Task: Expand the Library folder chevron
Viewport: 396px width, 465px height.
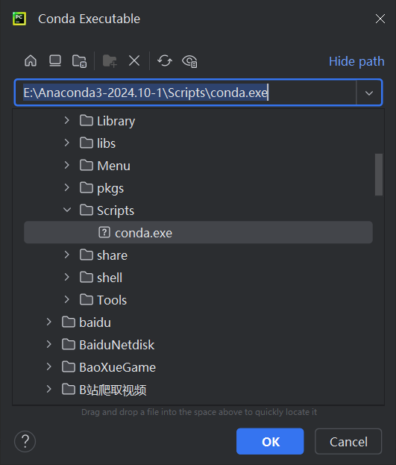Action: [x=67, y=121]
